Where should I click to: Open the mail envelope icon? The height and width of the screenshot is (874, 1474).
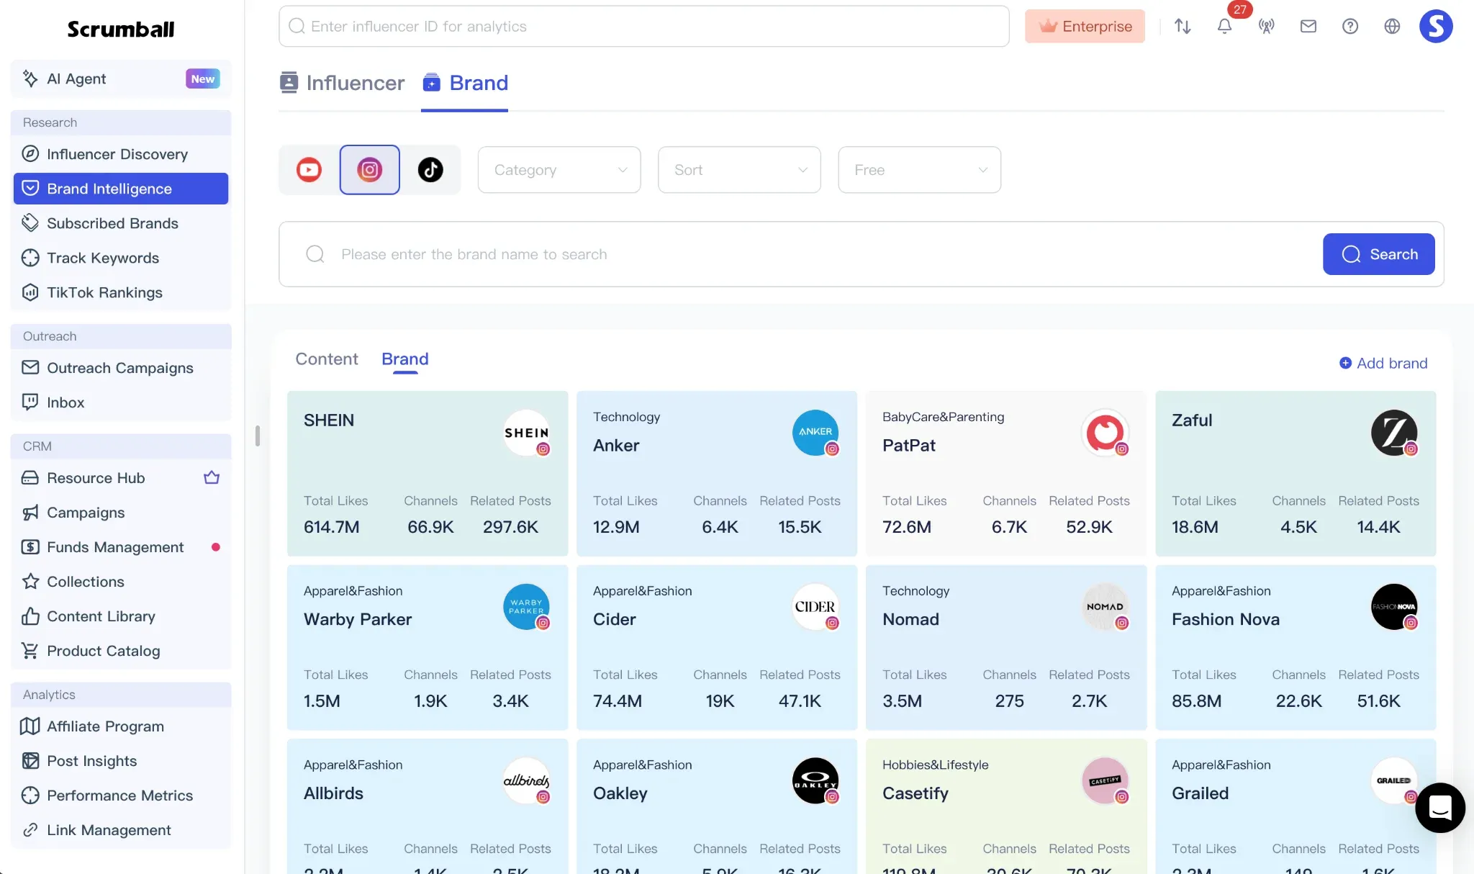click(x=1308, y=27)
